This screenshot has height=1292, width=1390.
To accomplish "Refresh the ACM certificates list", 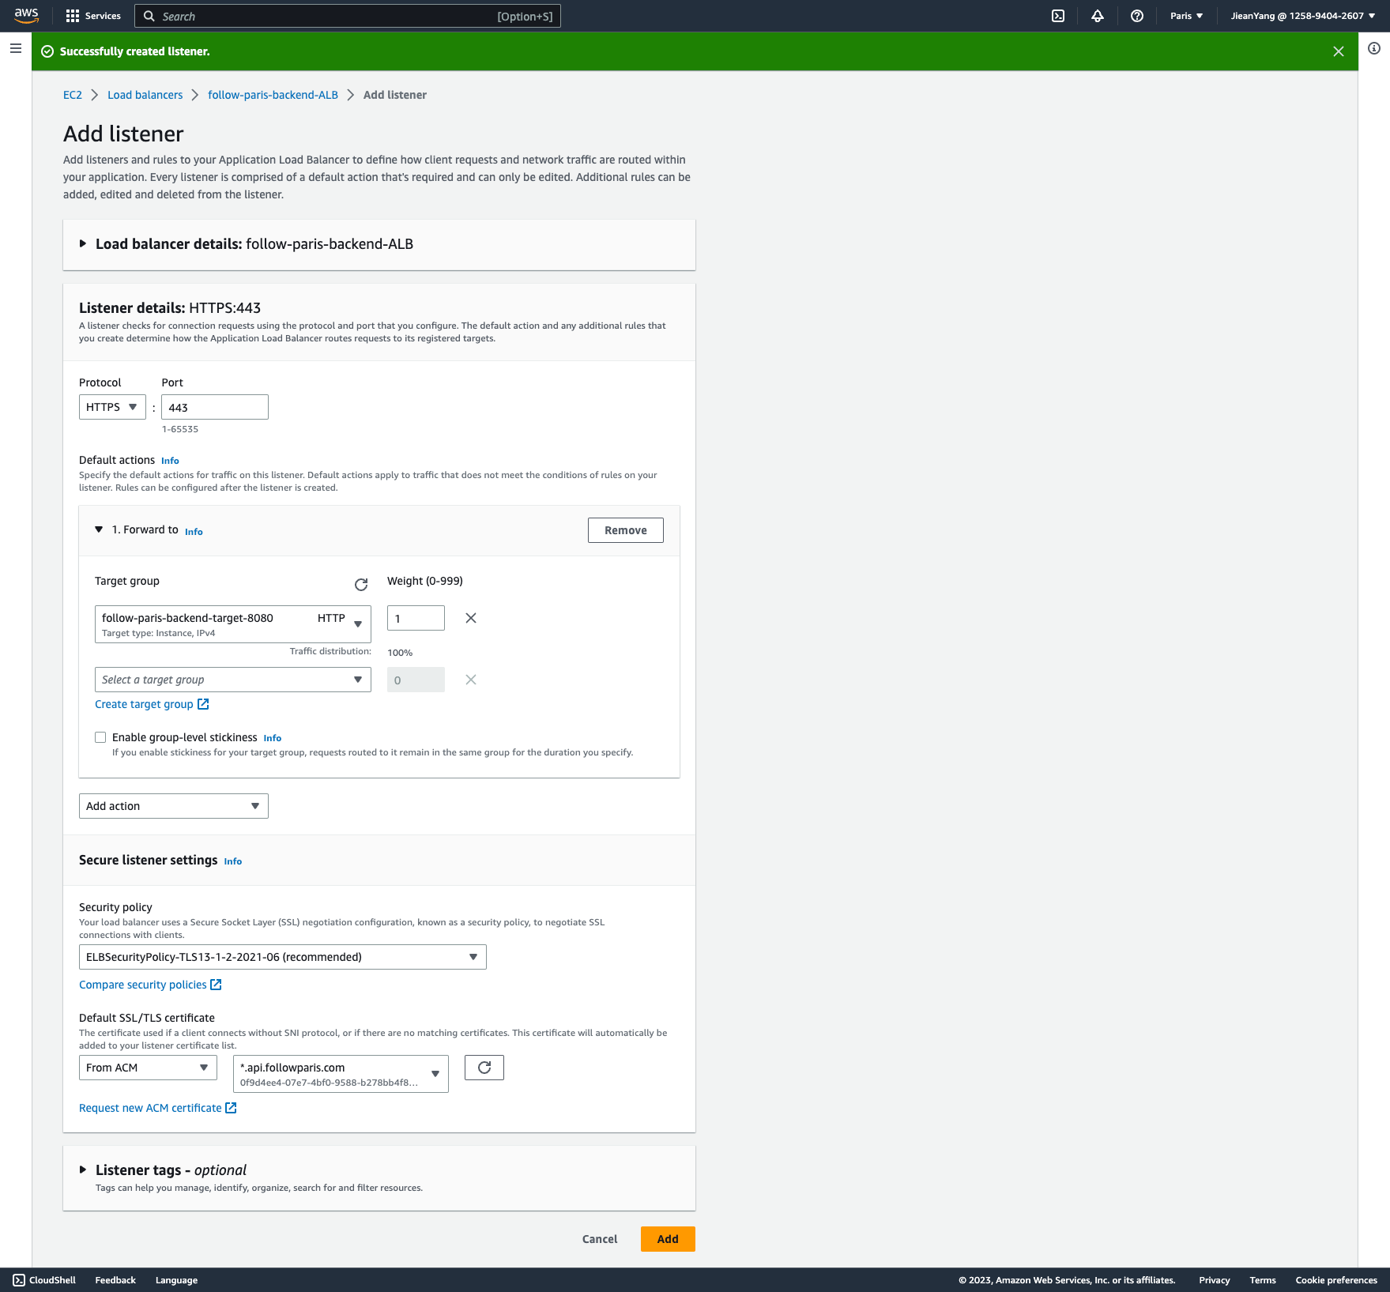I will tap(484, 1068).
